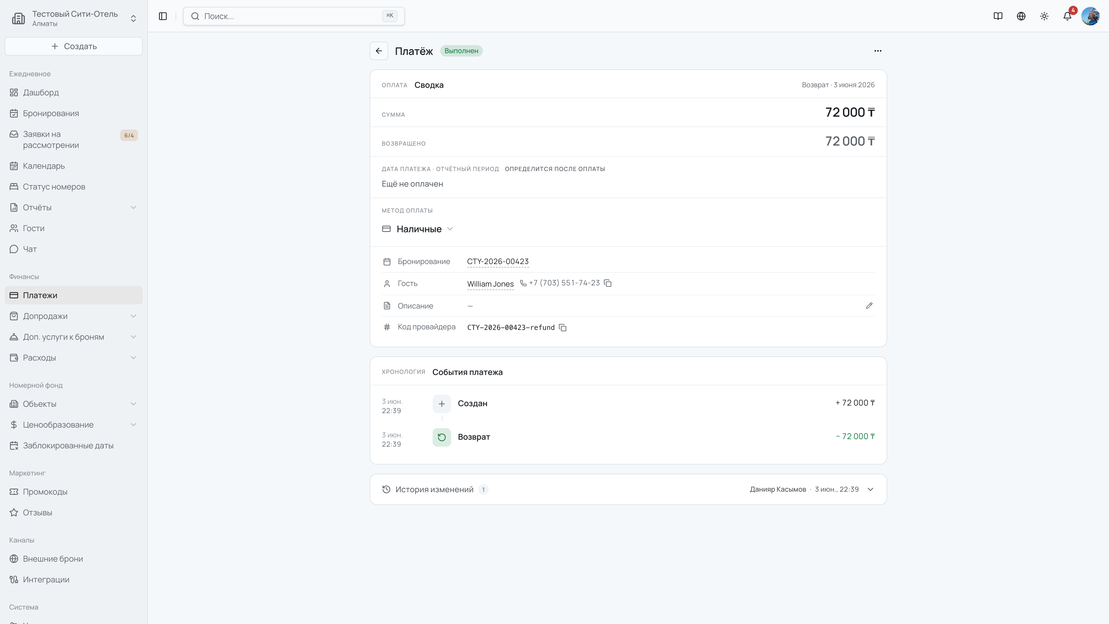Click the Создан plus event icon
The height and width of the screenshot is (624, 1109).
[442, 404]
